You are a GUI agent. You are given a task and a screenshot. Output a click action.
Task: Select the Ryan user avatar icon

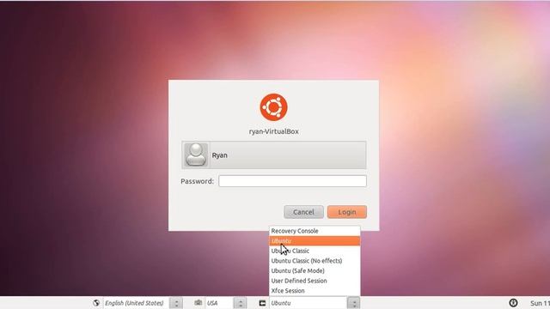pos(196,154)
